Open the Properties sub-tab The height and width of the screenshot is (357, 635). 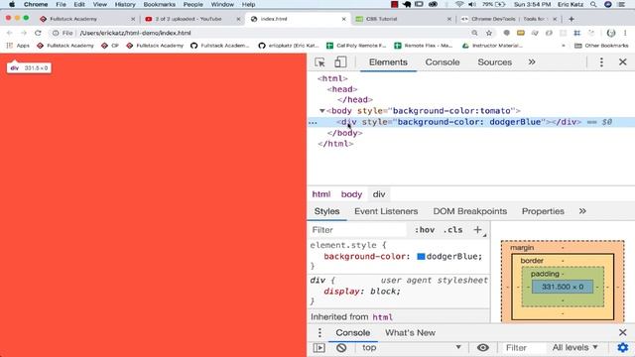click(x=543, y=211)
